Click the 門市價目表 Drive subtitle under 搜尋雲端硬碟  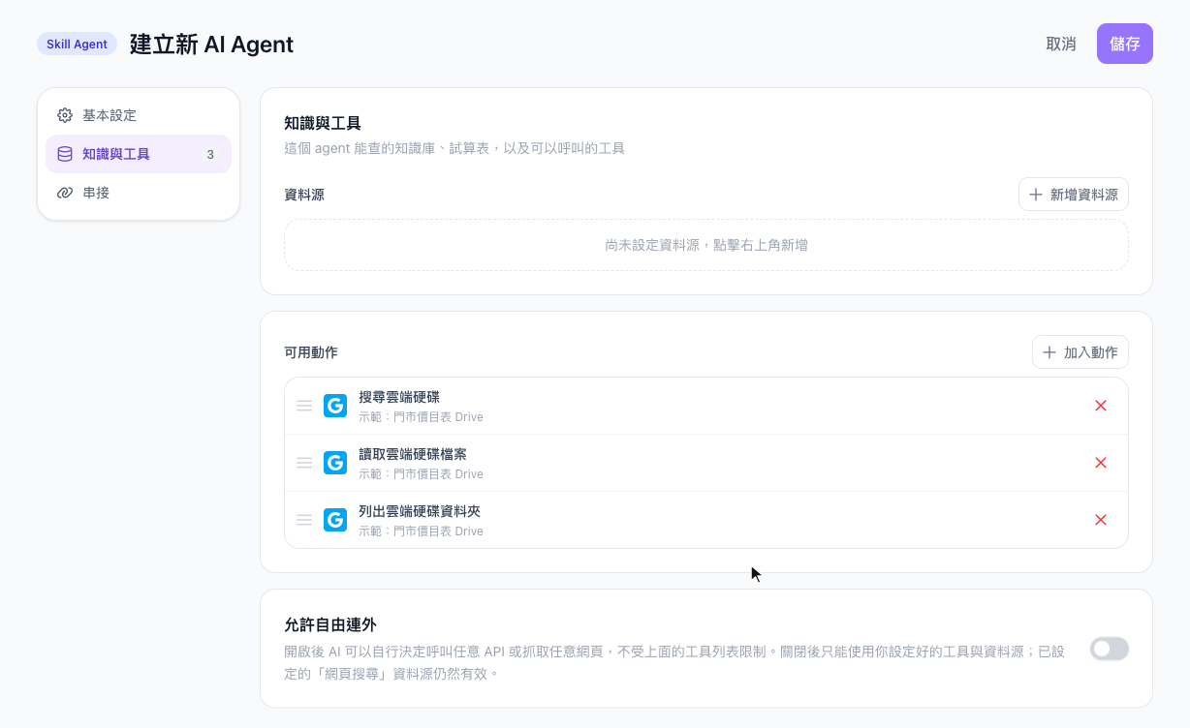(x=421, y=417)
